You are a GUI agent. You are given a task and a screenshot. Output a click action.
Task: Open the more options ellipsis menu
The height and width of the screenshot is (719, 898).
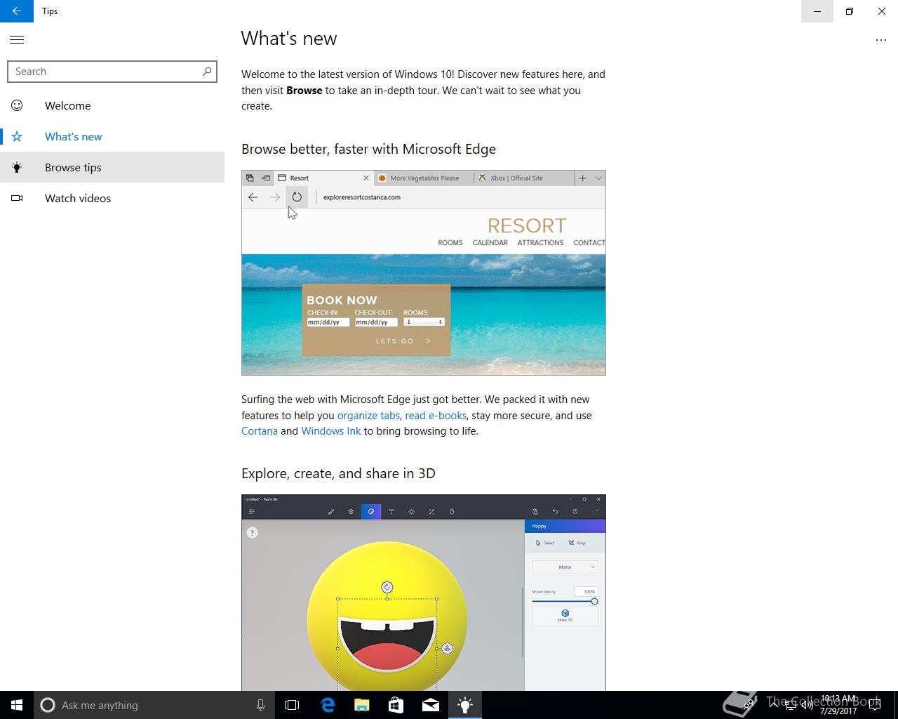point(881,40)
